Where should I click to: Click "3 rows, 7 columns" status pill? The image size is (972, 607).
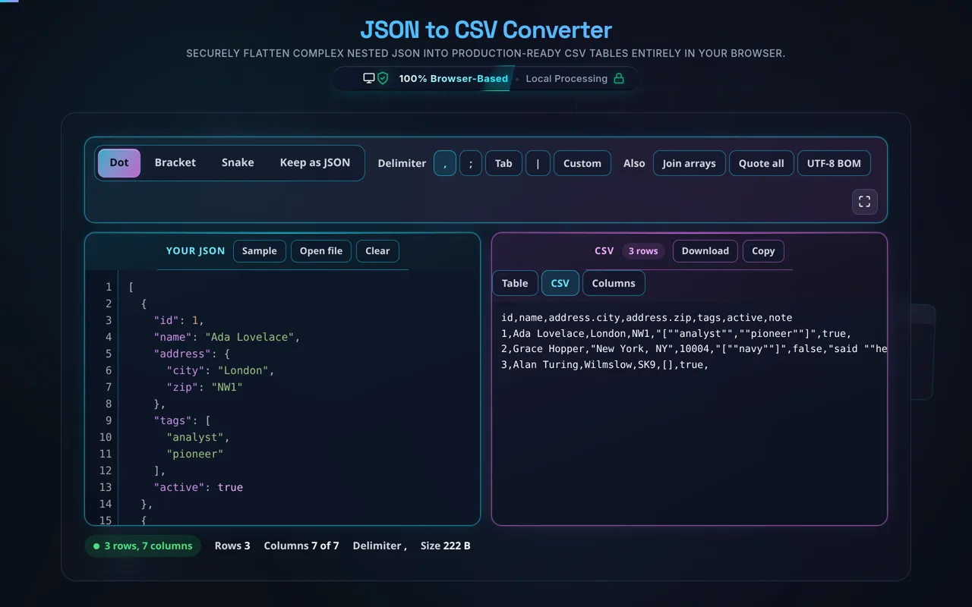(143, 546)
